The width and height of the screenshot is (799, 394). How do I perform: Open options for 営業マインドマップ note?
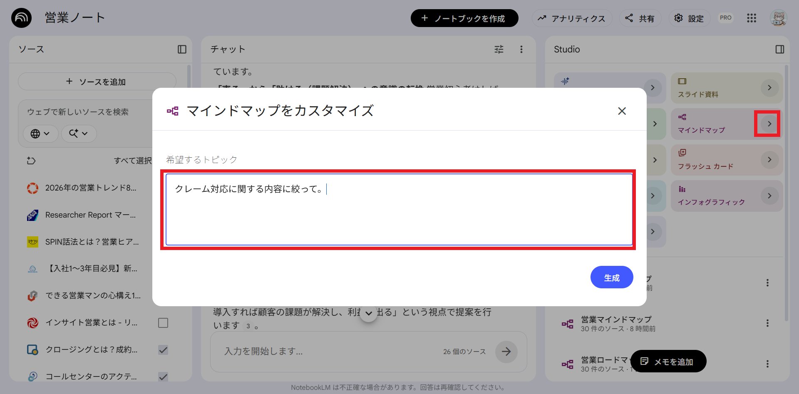(x=767, y=323)
